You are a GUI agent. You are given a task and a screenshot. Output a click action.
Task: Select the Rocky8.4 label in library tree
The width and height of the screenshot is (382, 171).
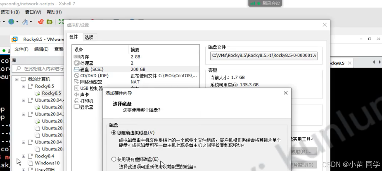[45, 156]
